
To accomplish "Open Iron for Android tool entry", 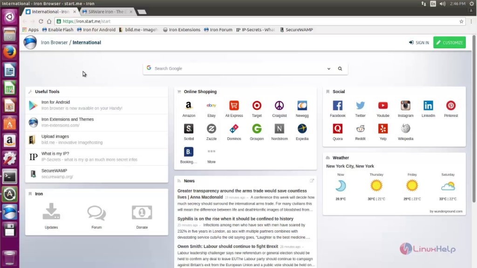I will click(x=97, y=105).
